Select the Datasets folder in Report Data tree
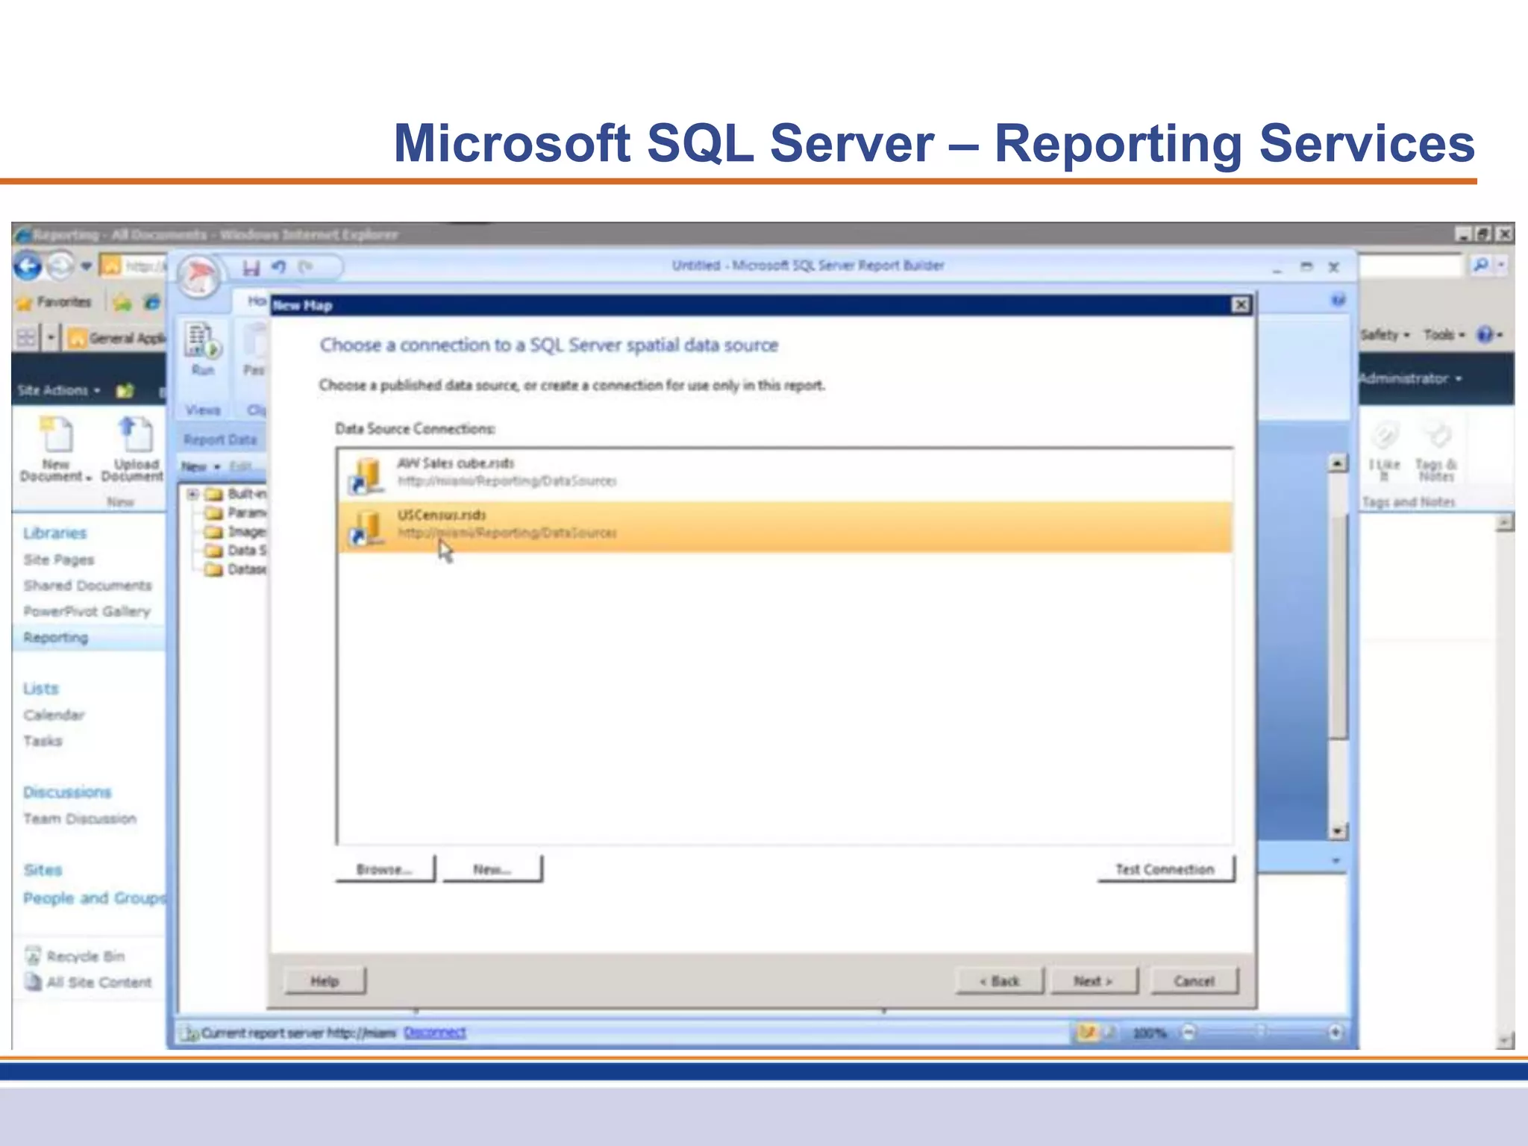Viewport: 1528px width, 1146px height. pos(236,570)
